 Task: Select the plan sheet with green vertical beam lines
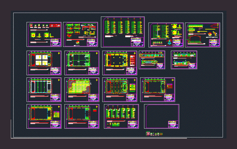click(44, 90)
